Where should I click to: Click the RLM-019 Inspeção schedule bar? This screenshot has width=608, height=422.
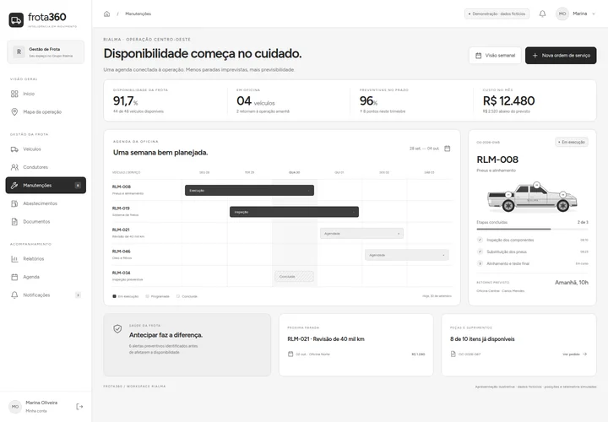tap(294, 212)
